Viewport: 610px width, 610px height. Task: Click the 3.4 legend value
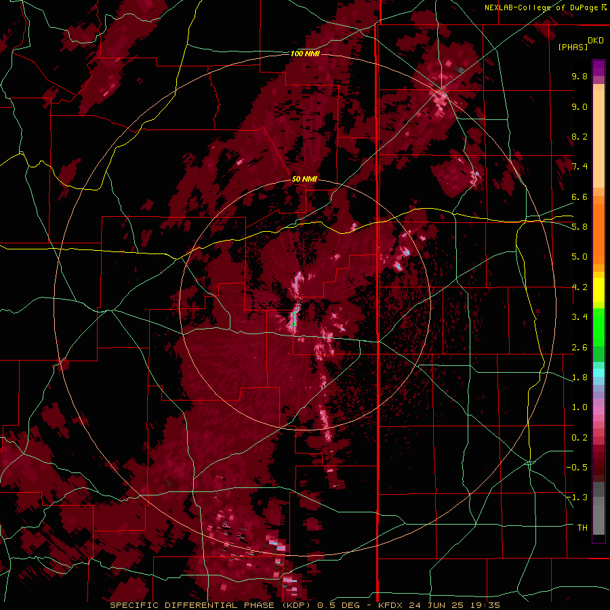[579, 317]
